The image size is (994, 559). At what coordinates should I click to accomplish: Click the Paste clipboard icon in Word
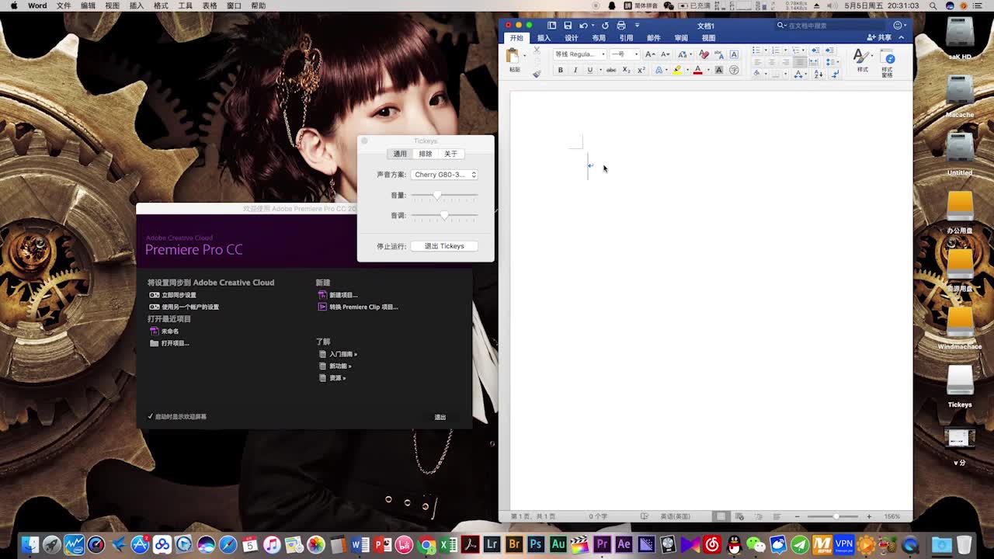click(x=513, y=55)
